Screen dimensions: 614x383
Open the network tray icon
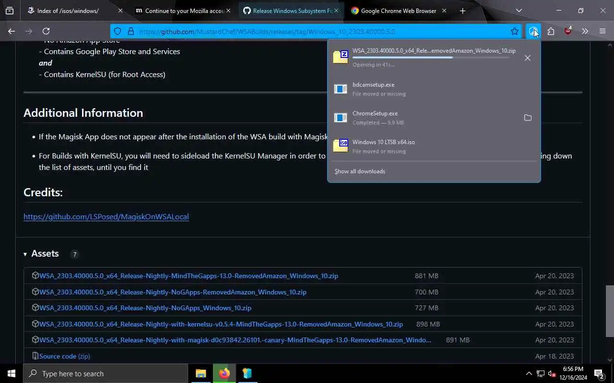pyautogui.click(x=541, y=373)
